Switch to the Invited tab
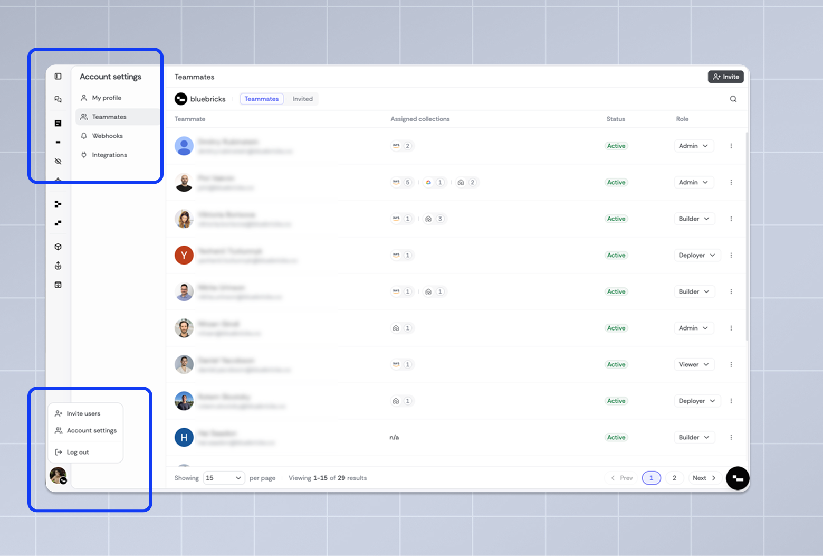This screenshot has height=556, width=823. click(x=303, y=99)
